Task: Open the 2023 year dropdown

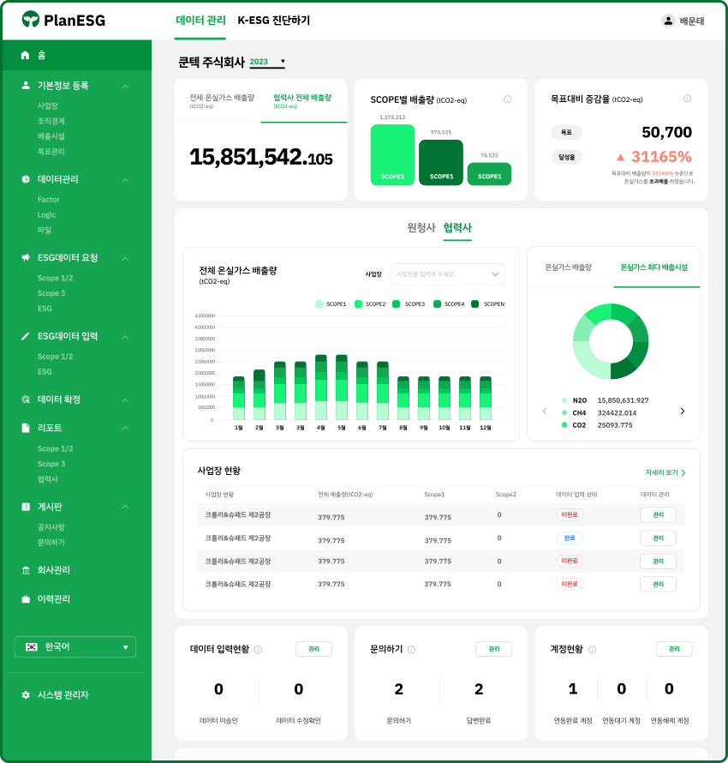Action: coord(267,62)
